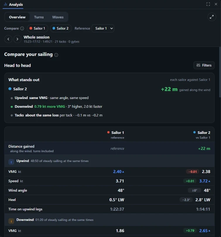
Task: Click the −0.01 upwind VMG difference badge
Action: pos(193,172)
